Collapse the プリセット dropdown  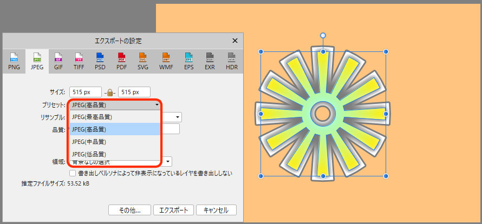(x=157, y=105)
